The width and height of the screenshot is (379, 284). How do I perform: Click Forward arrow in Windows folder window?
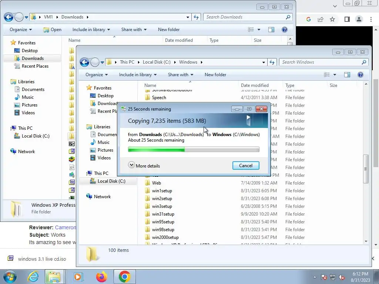pyautogui.click(x=95, y=62)
